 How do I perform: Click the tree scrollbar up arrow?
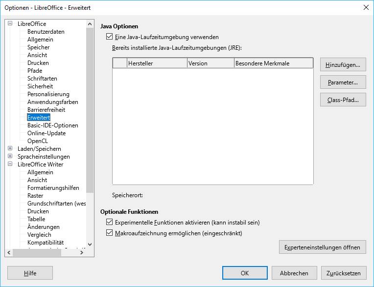(x=90, y=24)
